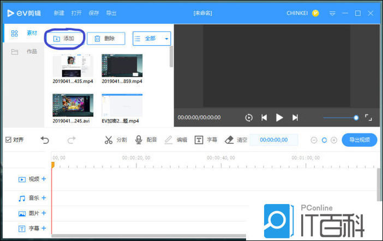
Task: Add a track with music (音乐) plus
Action: coord(44,198)
